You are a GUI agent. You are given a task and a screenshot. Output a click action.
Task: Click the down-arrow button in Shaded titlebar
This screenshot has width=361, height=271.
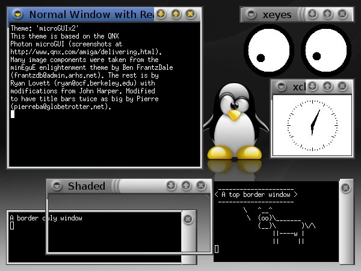tap(171, 185)
